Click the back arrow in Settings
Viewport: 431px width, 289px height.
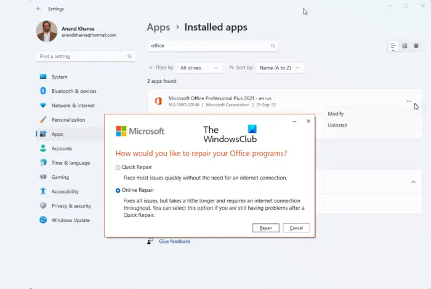tap(39, 9)
